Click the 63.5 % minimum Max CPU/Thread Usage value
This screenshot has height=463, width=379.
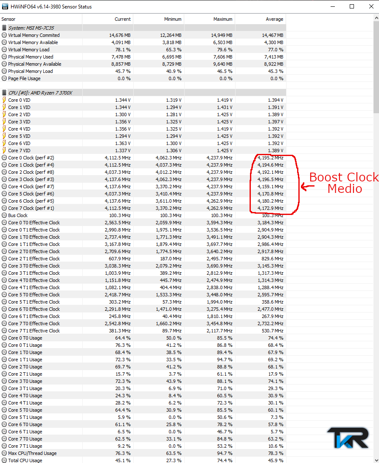[x=174, y=453]
